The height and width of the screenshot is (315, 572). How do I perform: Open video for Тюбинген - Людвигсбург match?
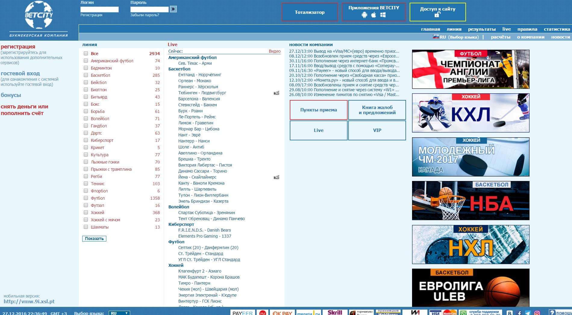click(276, 93)
